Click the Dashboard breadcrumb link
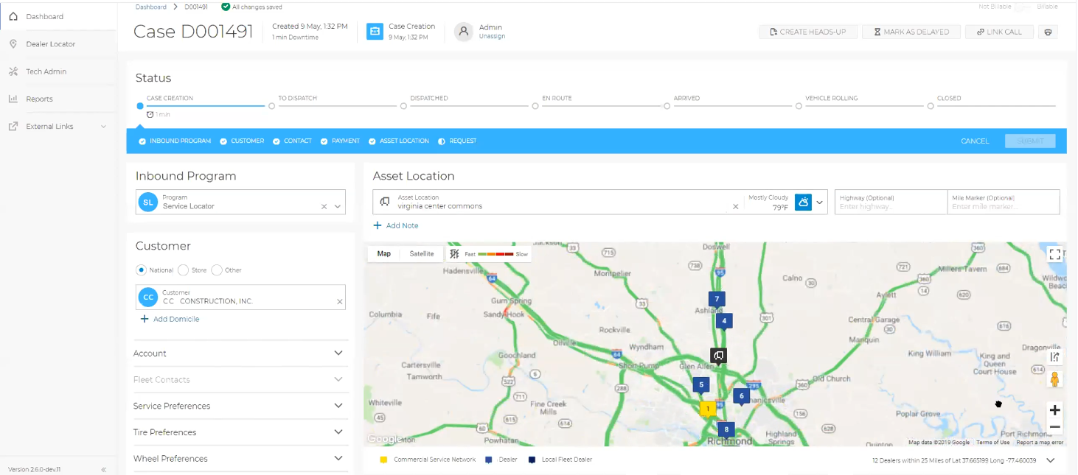The height and width of the screenshot is (475, 1078). 151,7
